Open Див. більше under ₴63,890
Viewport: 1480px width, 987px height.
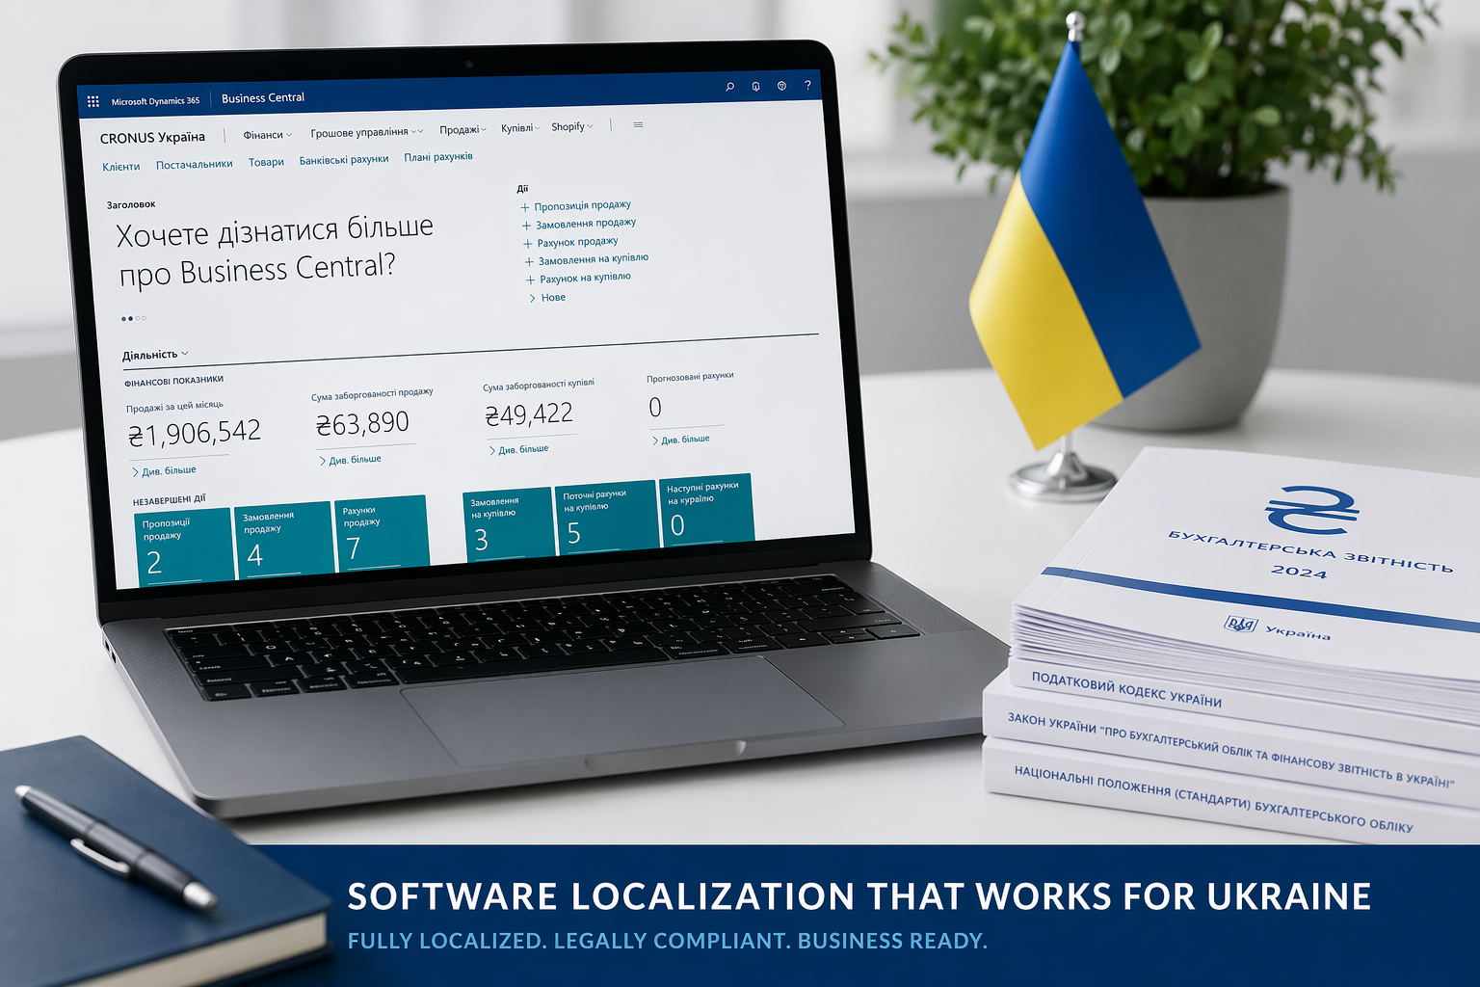(x=350, y=461)
